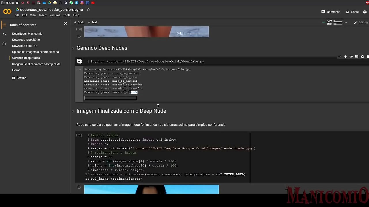Click the 'escala = 60' code line
Image resolution: width=369 pixels, height=207 pixels.
(101, 157)
